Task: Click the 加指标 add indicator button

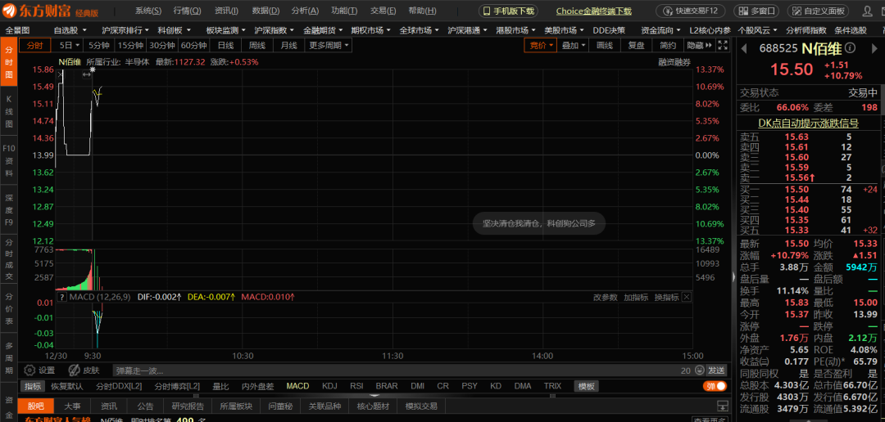Action: pos(636,297)
